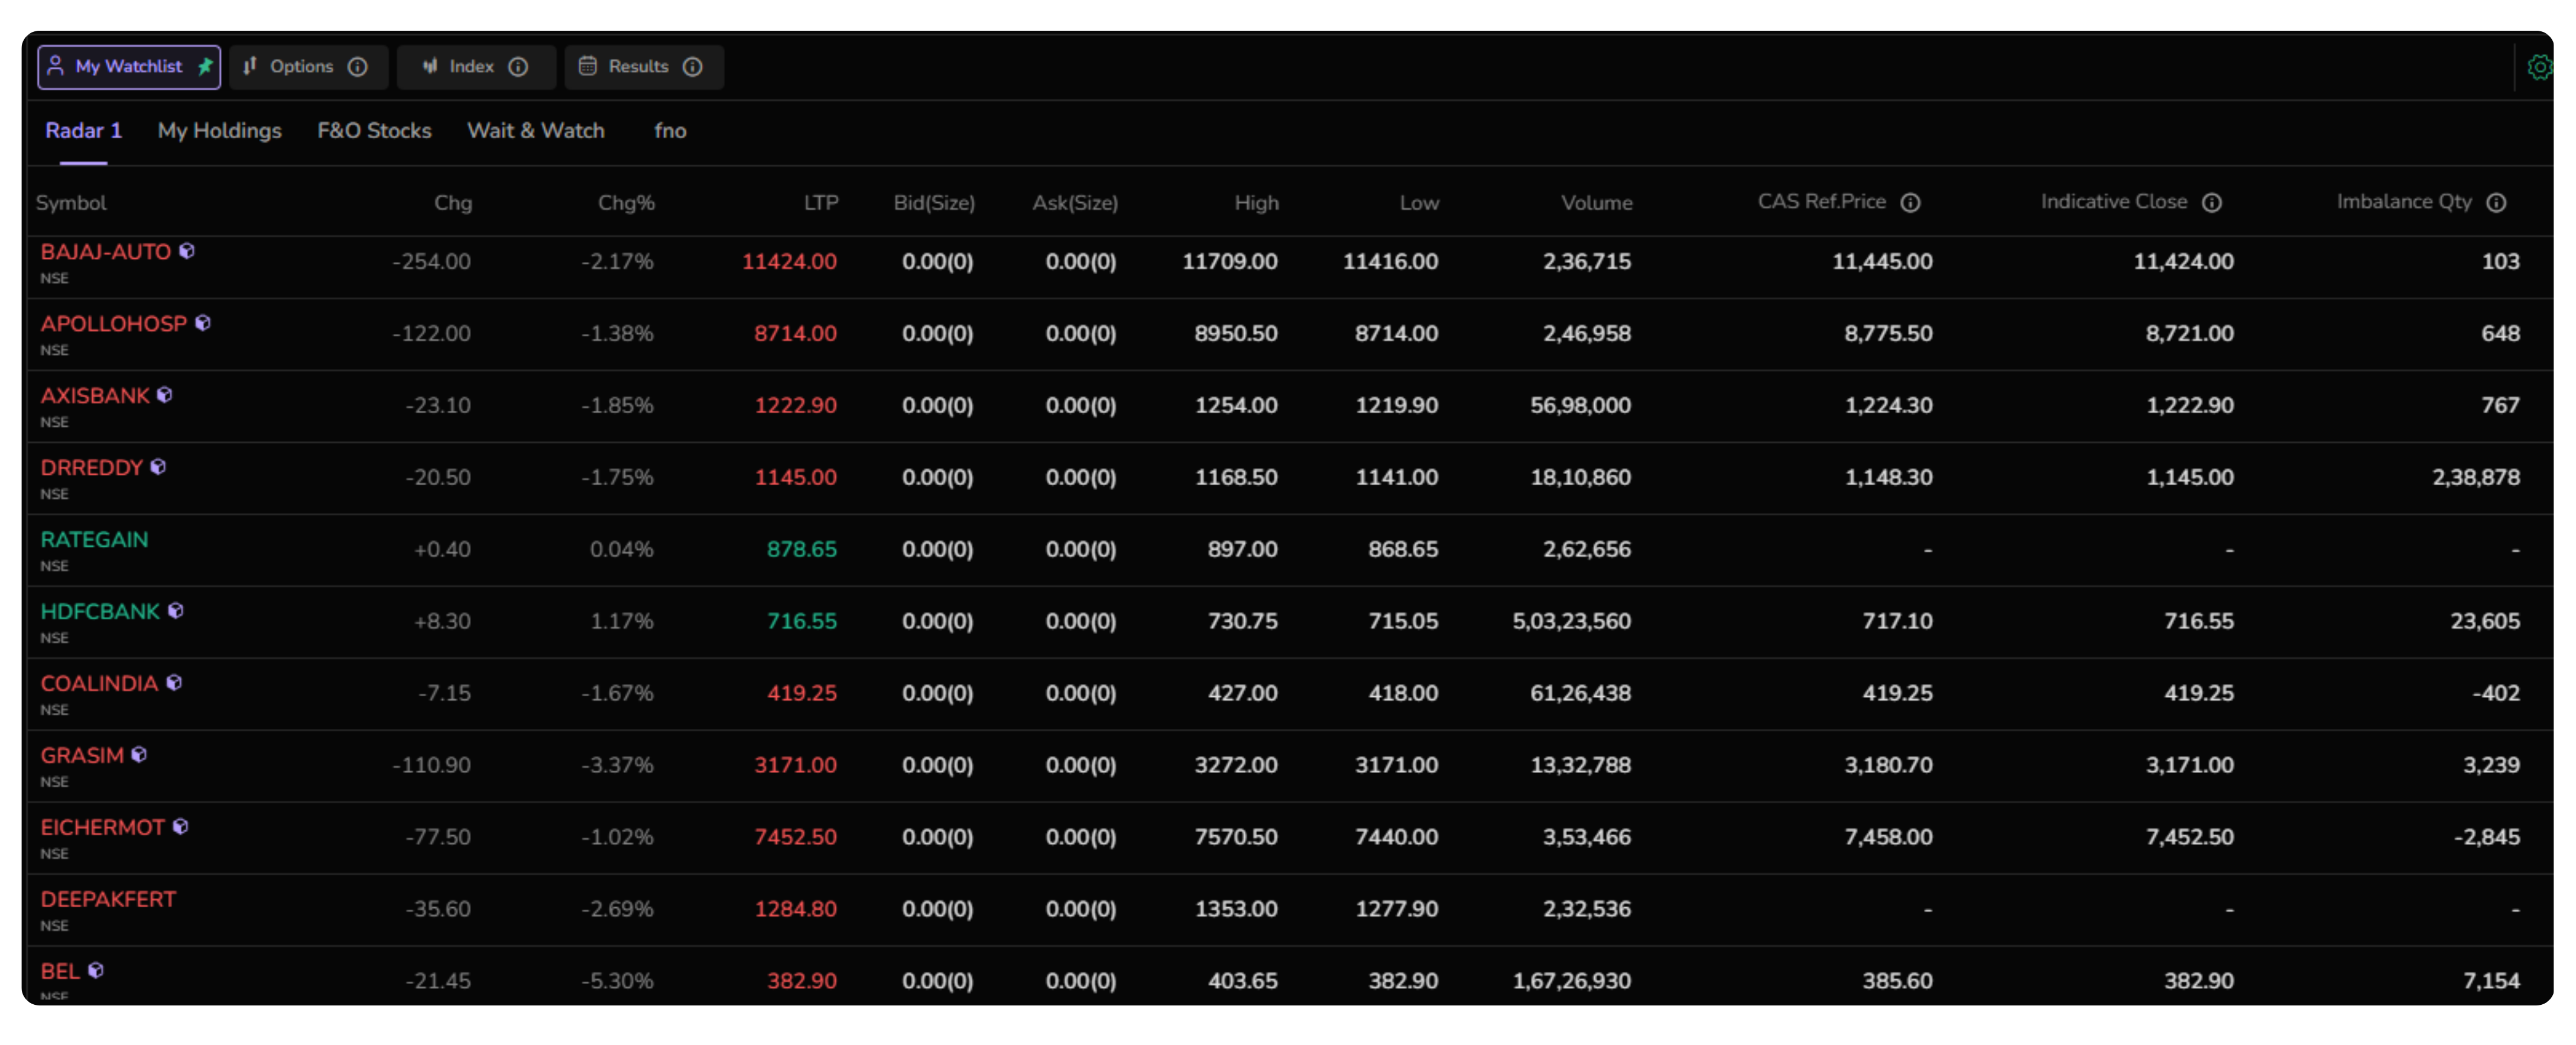The image size is (2576, 1045).
Task: Click the Chg% value -3.37%
Action: point(617,766)
